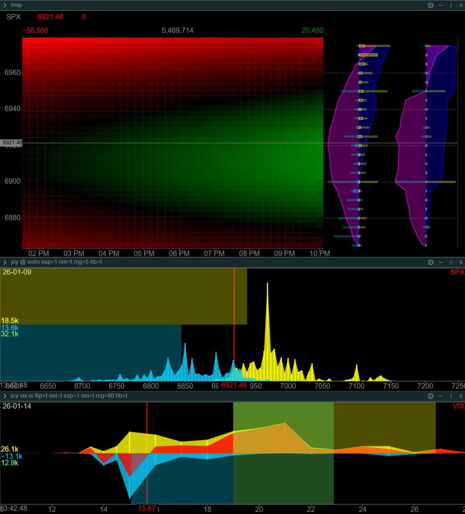This screenshot has height=514, width=465.
Task: Close the joy @ volm panel
Action: pos(461,262)
